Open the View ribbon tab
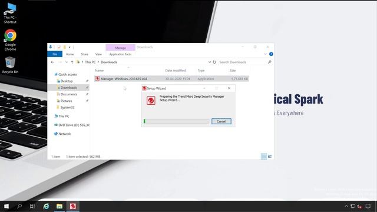The width and height of the screenshot is (377, 212). pos(98,54)
